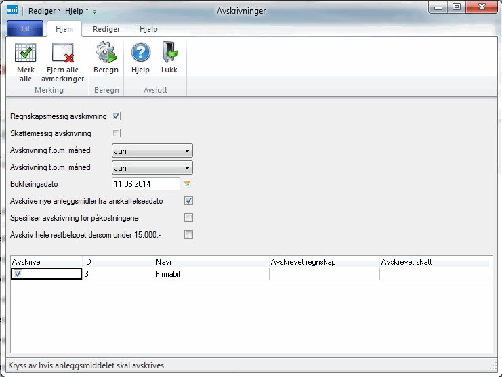Image resolution: width=502 pixels, height=377 pixels.
Task: Check Avskriv hele restbeløpet under 15.000
Action: coord(189,235)
